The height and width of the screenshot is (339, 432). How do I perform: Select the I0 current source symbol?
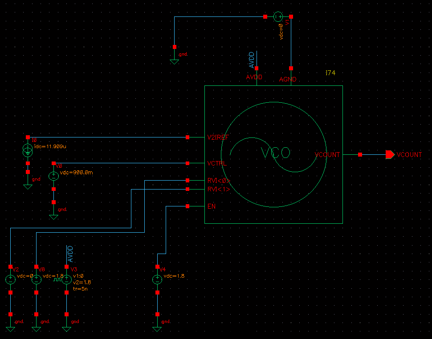tap(28, 151)
